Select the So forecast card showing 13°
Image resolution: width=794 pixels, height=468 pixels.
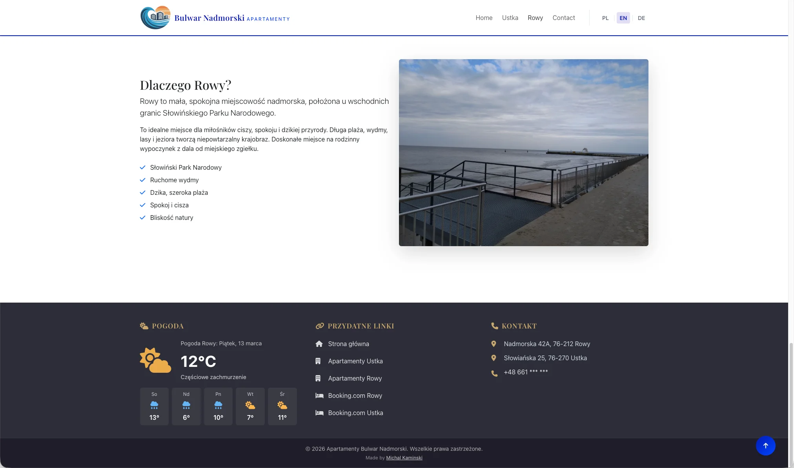pos(154,406)
